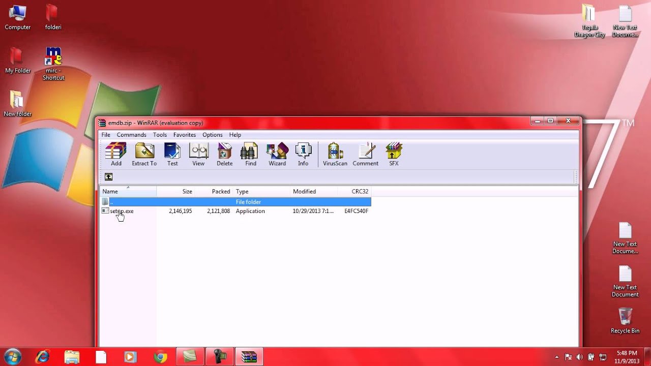The width and height of the screenshot is (651, 366).
Task: Select the mirc Shortcut desktop icon
Action: pos(53,64)
